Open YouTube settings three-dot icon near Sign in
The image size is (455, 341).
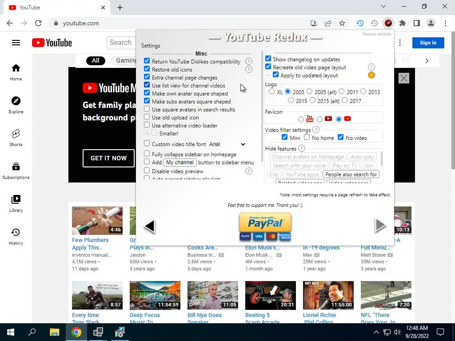point(400,43)
